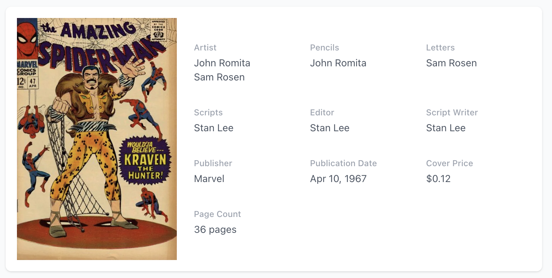This screenshot has width=552, height=278.
Task: Click John Romita under Artist
Action: click(222, 63)
